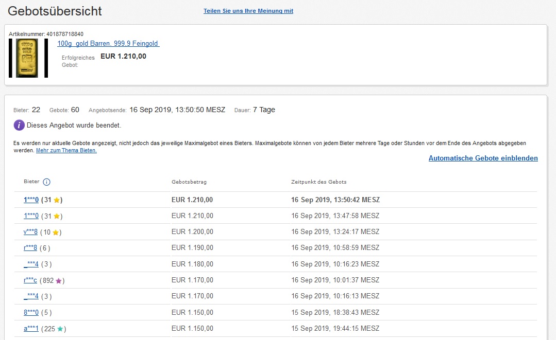Show automatic bids via 'Automatische Gebote einblenden'
This screenshot has height=340, width=556.
click(x=483, y=158)
